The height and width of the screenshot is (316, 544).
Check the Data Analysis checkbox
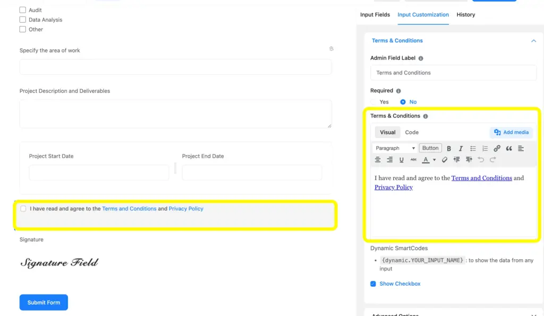tap(22, 20)
